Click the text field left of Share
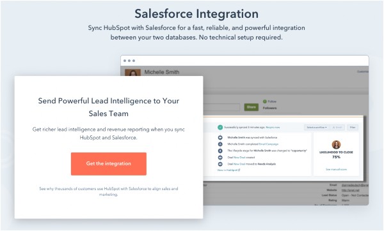 [221, 107]
